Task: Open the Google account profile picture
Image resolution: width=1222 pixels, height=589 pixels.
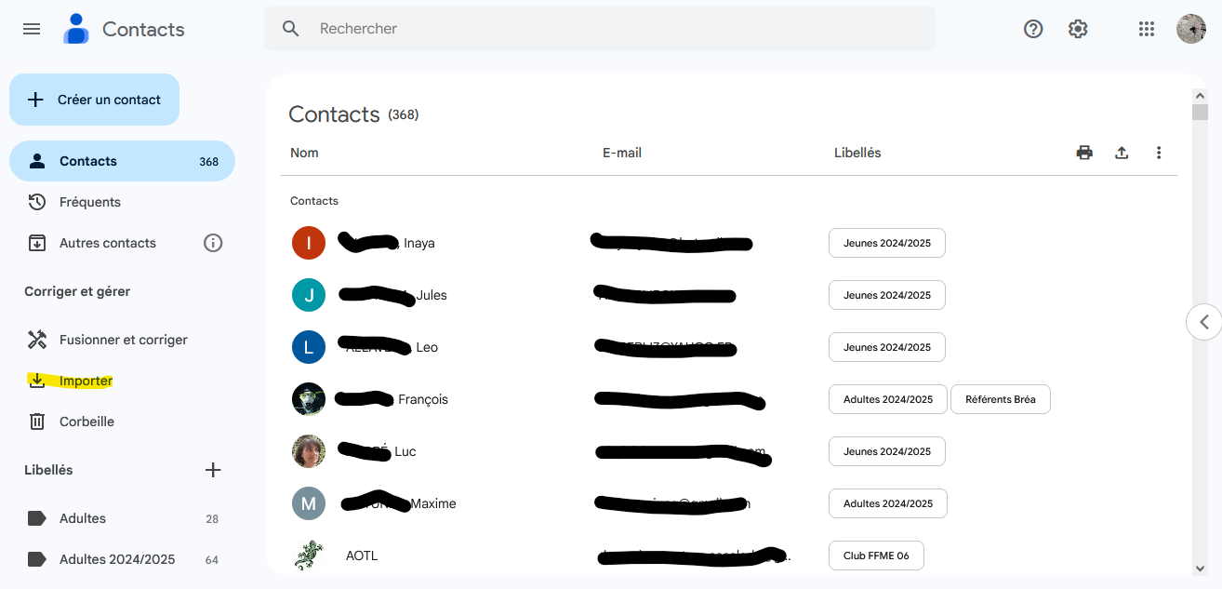Action: (x=1191, y=29)
